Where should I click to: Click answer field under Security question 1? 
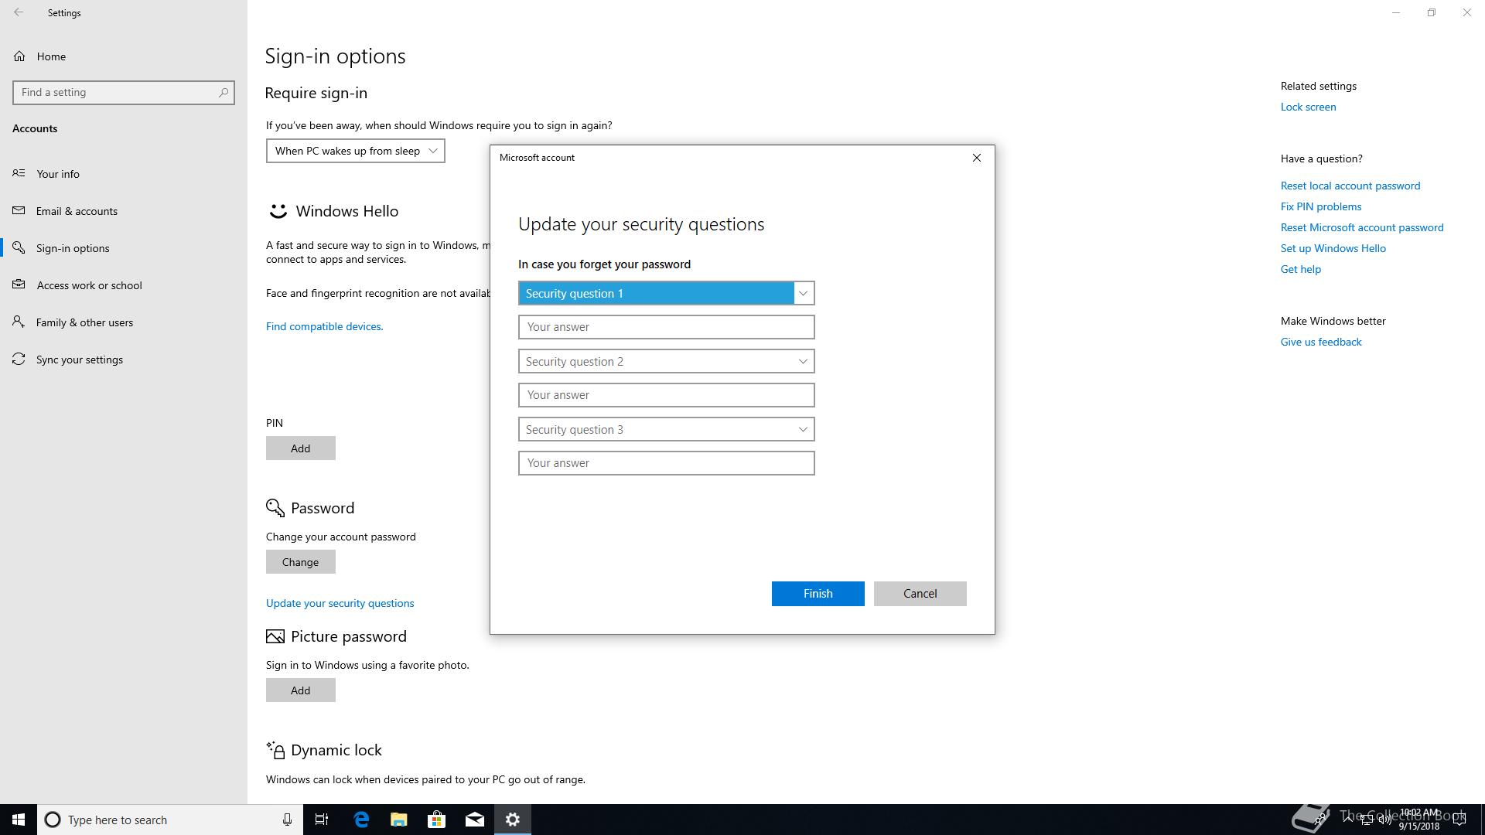(x=666, y=327)
